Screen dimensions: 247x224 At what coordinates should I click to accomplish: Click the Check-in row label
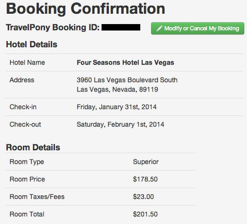pos(23,107)
